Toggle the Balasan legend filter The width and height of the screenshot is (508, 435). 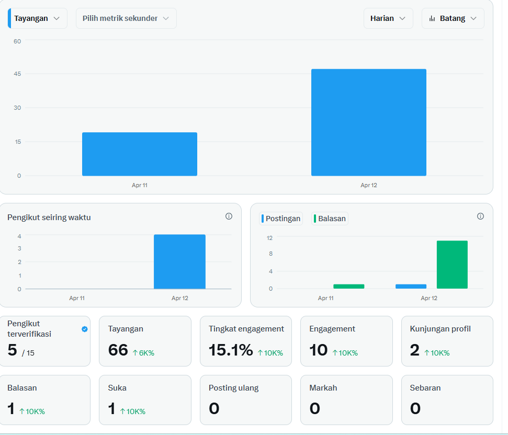tap(330, 219)
